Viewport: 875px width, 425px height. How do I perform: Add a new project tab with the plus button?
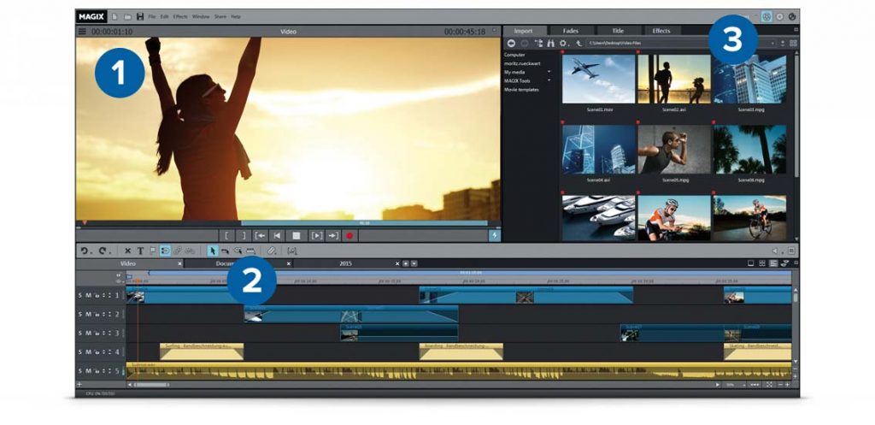coord(406,263)
